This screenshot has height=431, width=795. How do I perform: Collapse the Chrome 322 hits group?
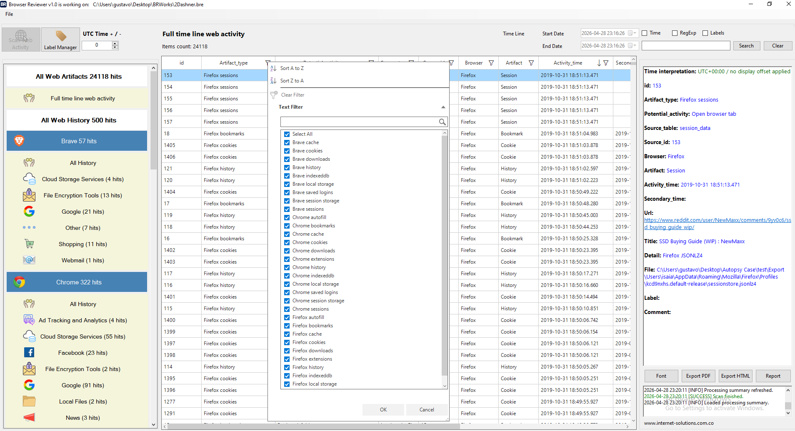pos(77,282)
